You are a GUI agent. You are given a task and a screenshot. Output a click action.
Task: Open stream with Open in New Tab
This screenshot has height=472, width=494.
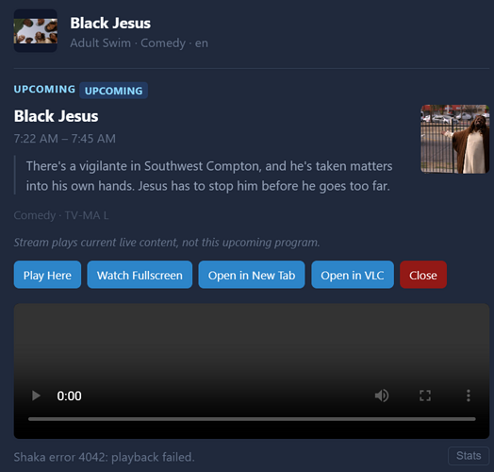(252, 275)
